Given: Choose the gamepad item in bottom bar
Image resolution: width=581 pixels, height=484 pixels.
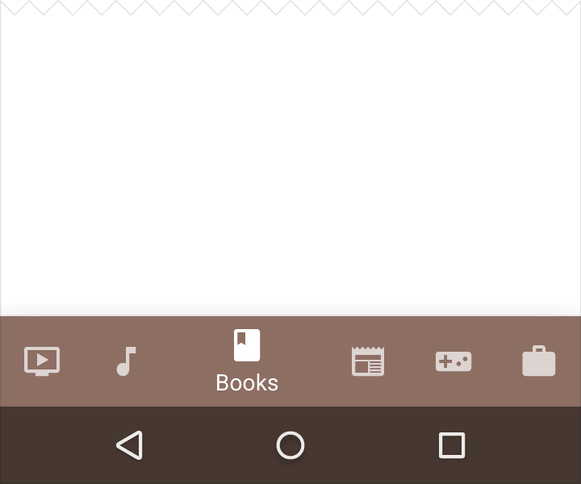Looking at the screenshot, I should click(x=454, y=361).
